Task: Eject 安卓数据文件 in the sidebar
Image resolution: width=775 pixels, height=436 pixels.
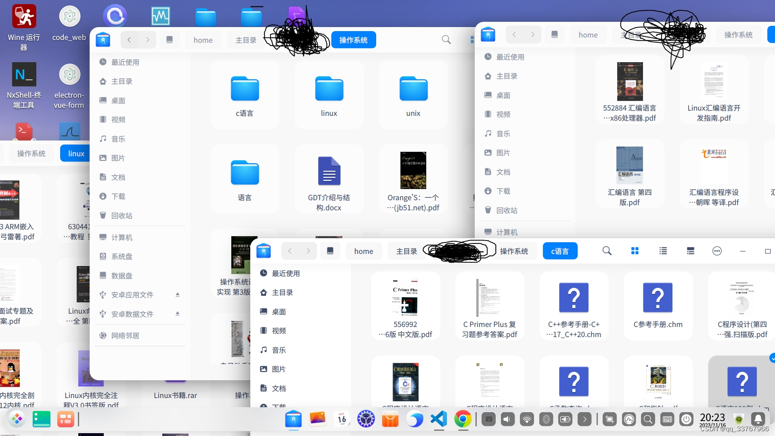Action: point(178,314)
